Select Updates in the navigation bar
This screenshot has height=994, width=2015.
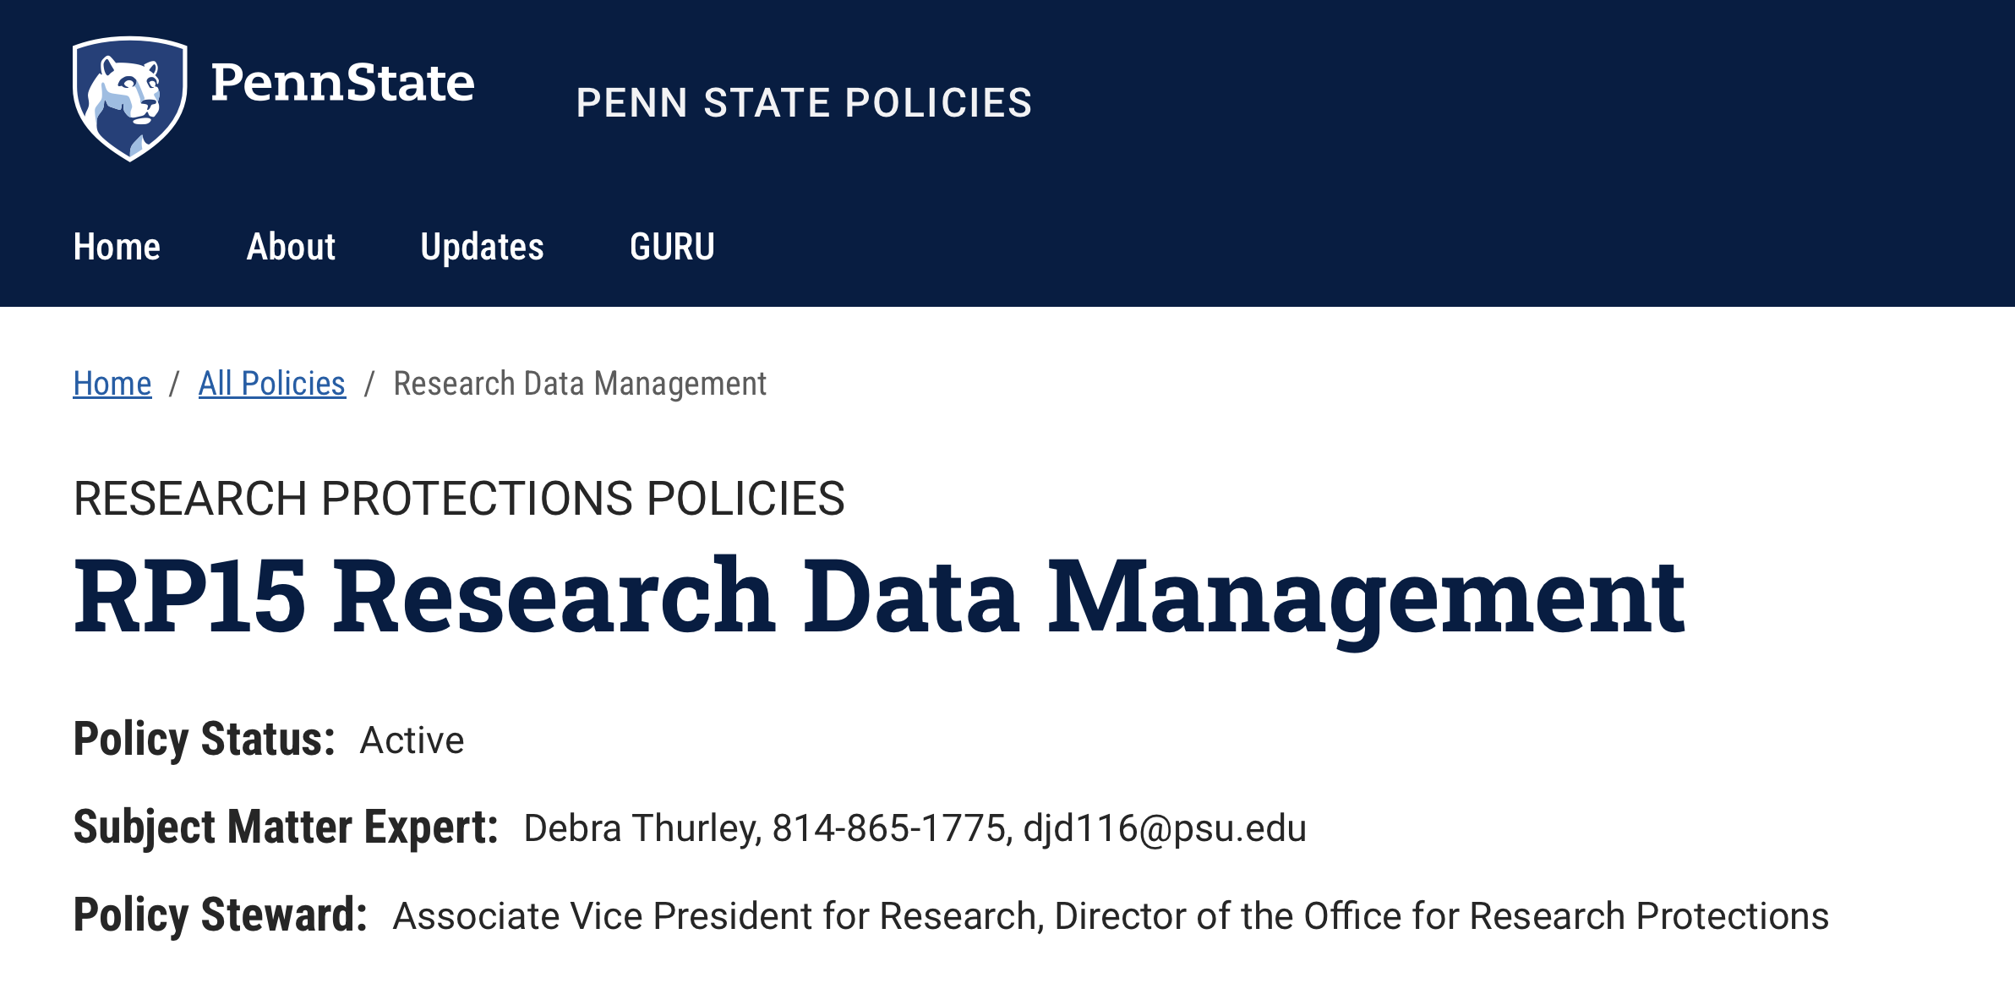click(482, 247)
